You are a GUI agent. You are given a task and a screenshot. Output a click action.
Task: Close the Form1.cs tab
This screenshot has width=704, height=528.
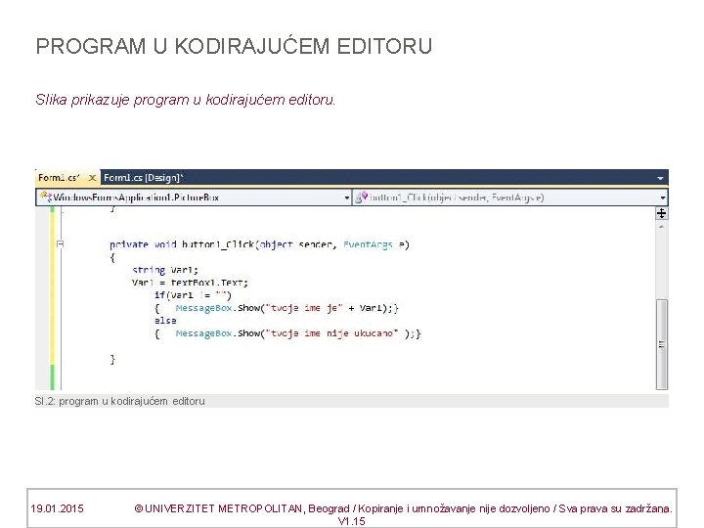92,178
